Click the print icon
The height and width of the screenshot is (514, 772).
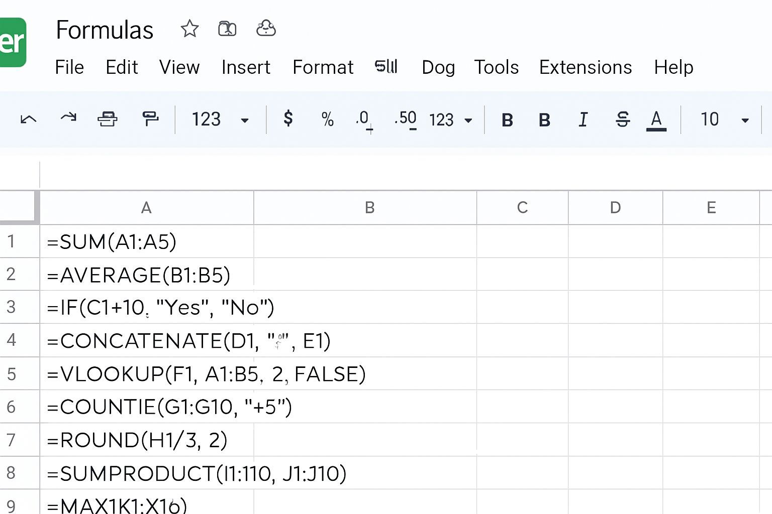pos(107,119)
